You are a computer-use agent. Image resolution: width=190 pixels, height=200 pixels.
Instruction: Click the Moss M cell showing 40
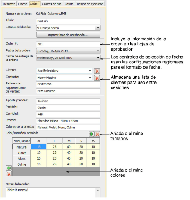[x=69, y=158]
